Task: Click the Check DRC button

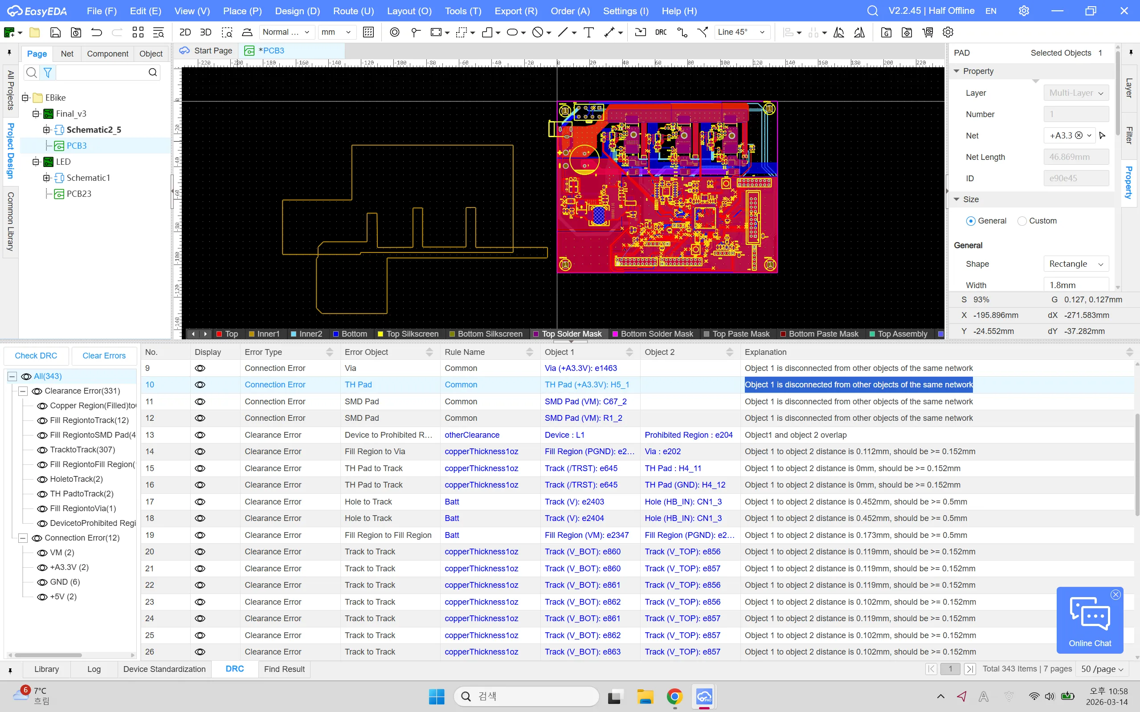Action: [36, 355]
